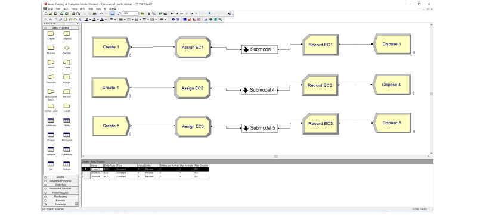Click the horizontal scrollbar thumb below canvas
The width and height of the screenshot is (477, 215).
click(276, 156)
